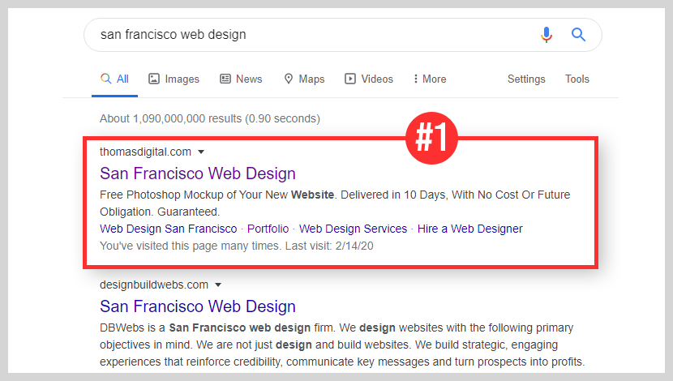Viewport: 673px width, 381px height.
Task: Open search Settings
Action: [526, 79]
